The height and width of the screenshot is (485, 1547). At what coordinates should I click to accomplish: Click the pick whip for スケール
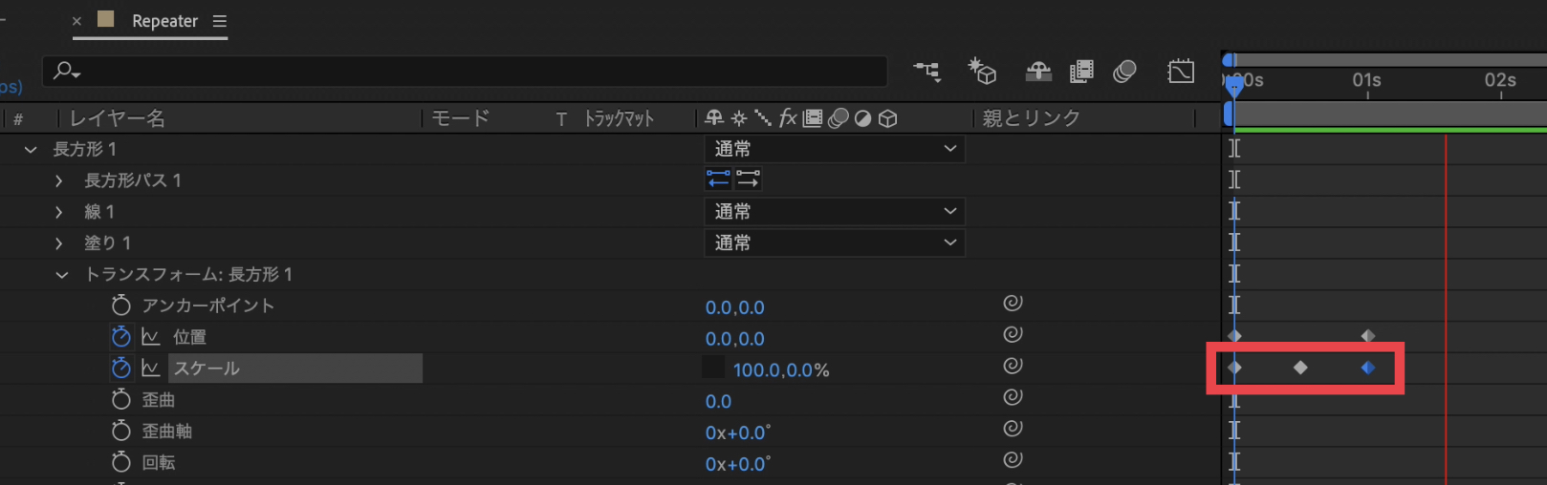[x=1013, y=367]
